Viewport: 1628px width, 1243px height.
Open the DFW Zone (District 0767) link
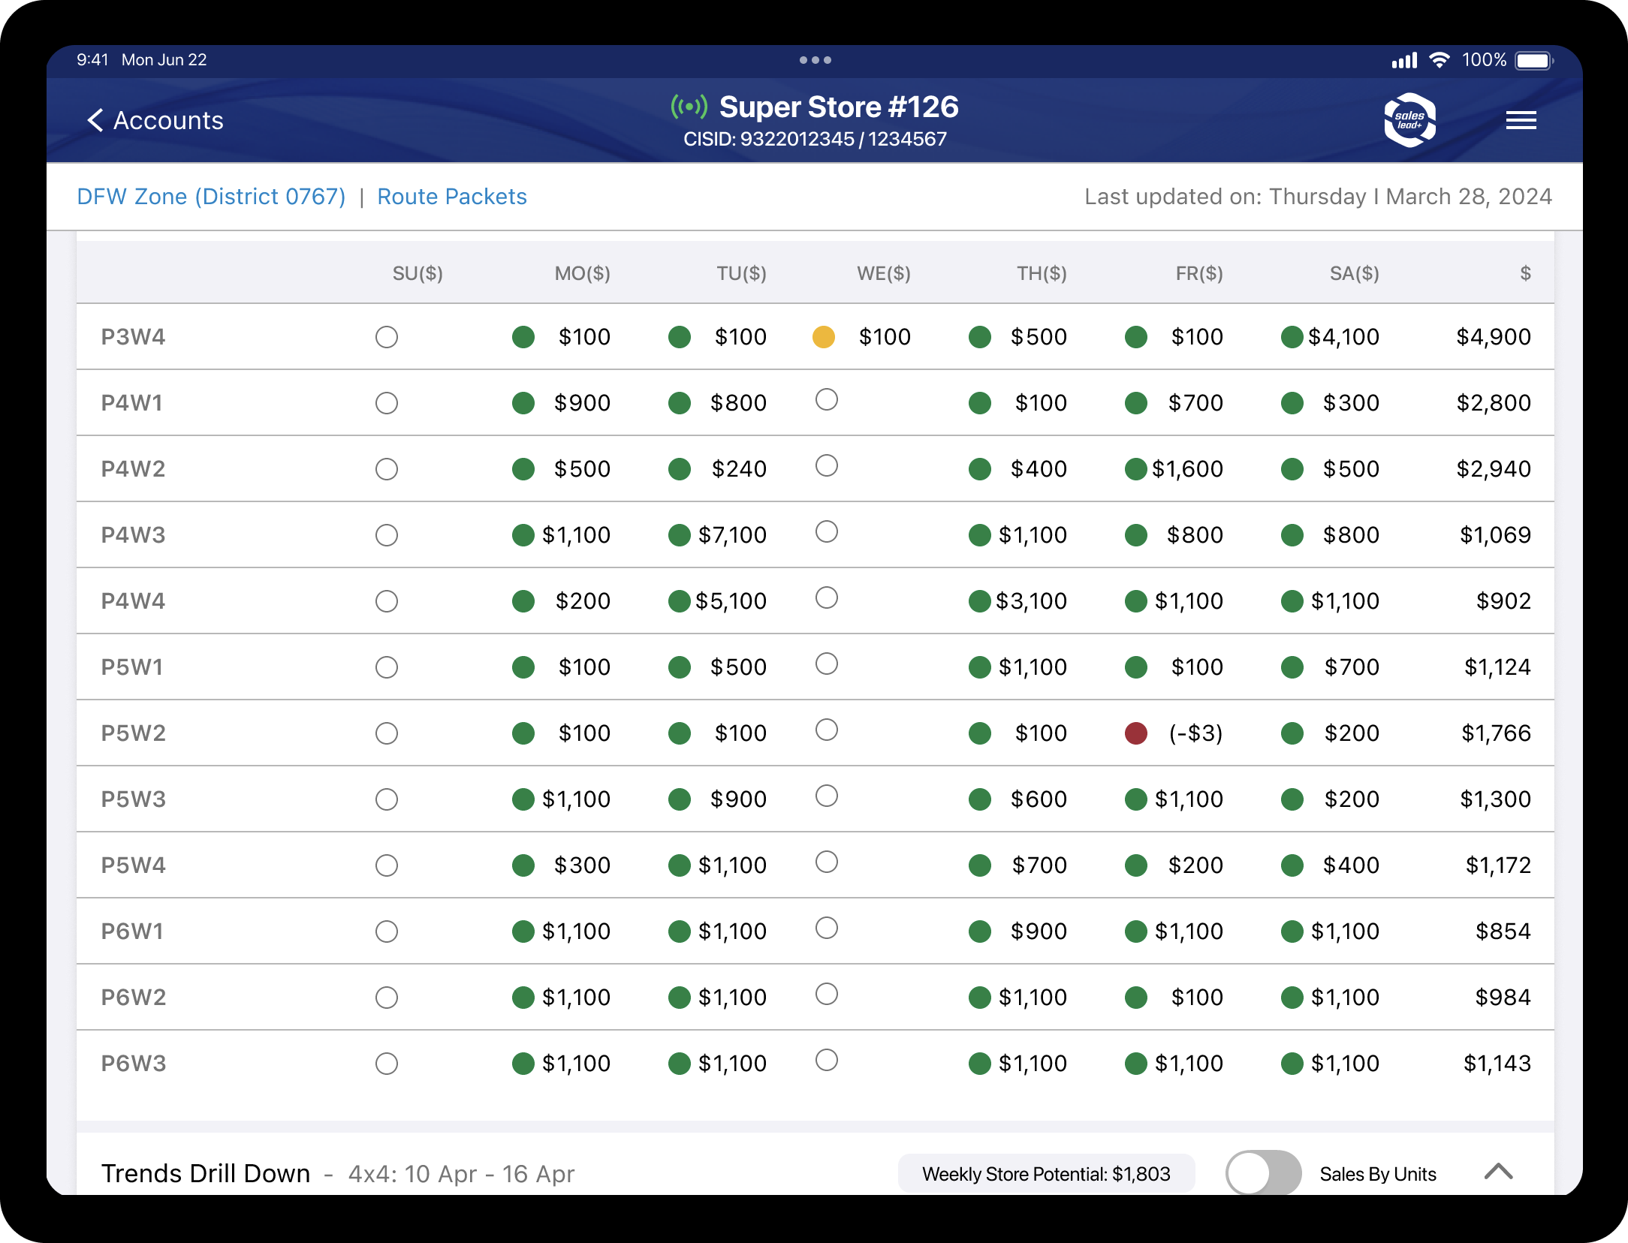(211, 197)
